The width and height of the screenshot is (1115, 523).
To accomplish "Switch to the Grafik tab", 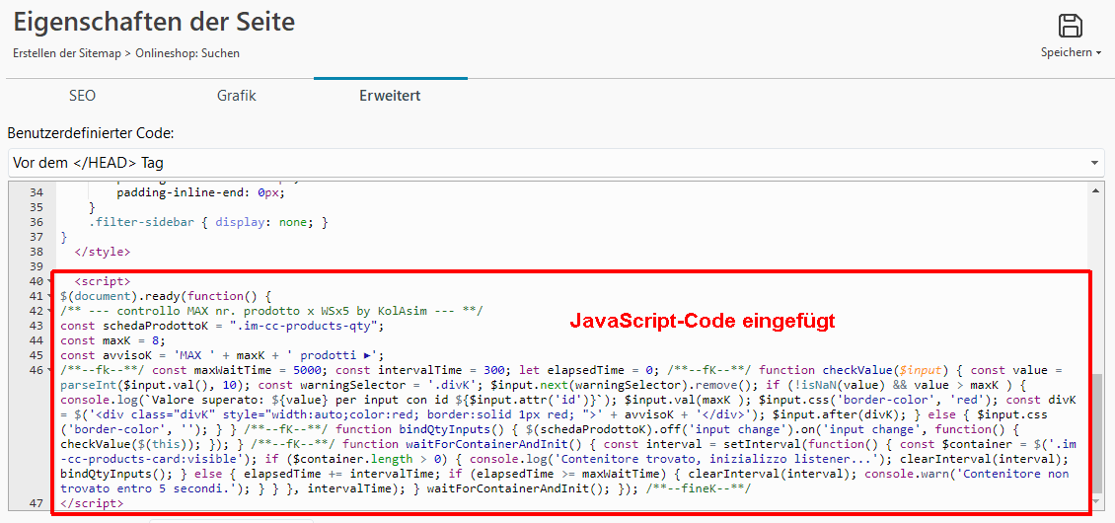I will tap(236, 96).
